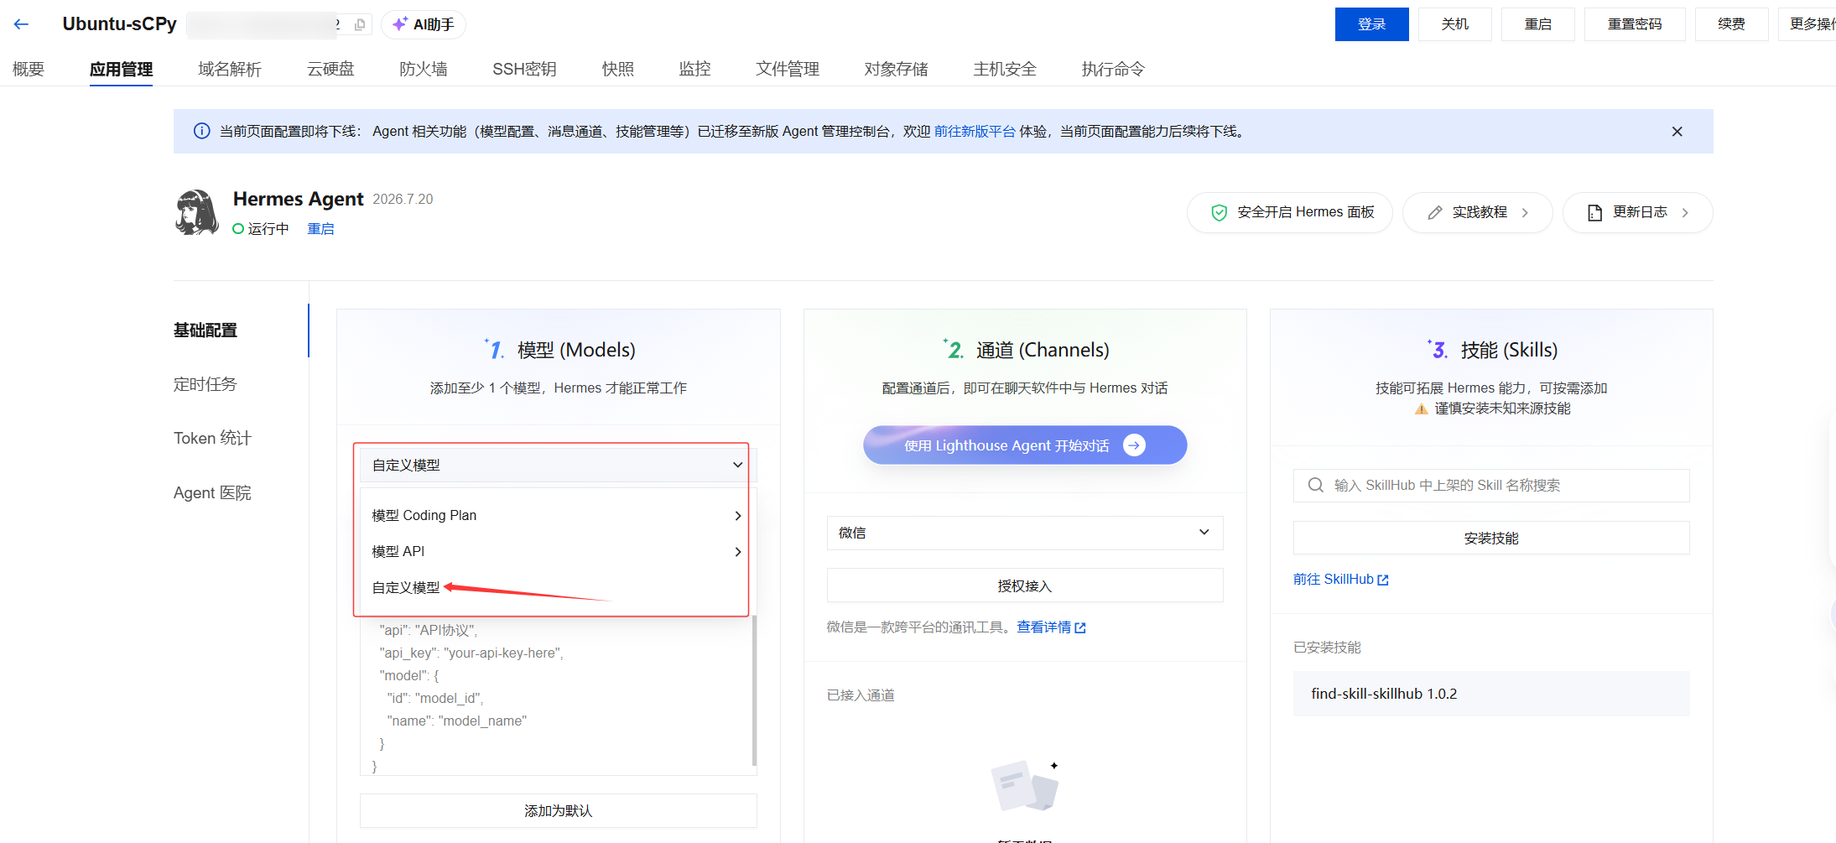This screenshot has width=1836, height=843.
Task: Click the 关机 shutdown button
Action: pos(1454,24)
